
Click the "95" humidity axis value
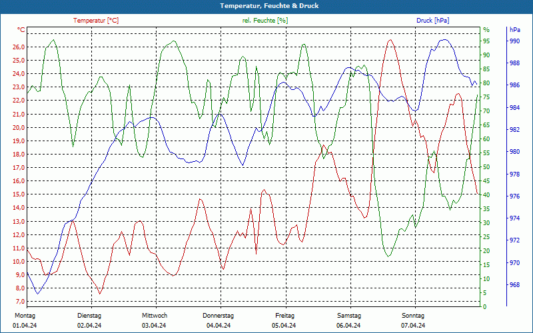(486, 41)
